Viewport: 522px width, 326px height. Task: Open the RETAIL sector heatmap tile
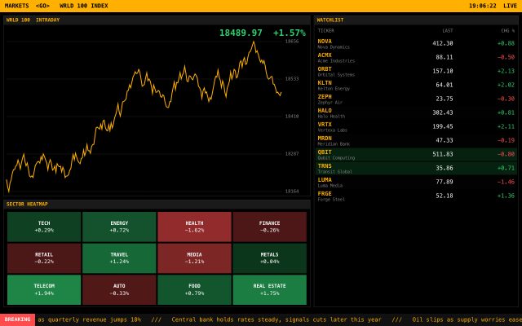coord(44,258)
